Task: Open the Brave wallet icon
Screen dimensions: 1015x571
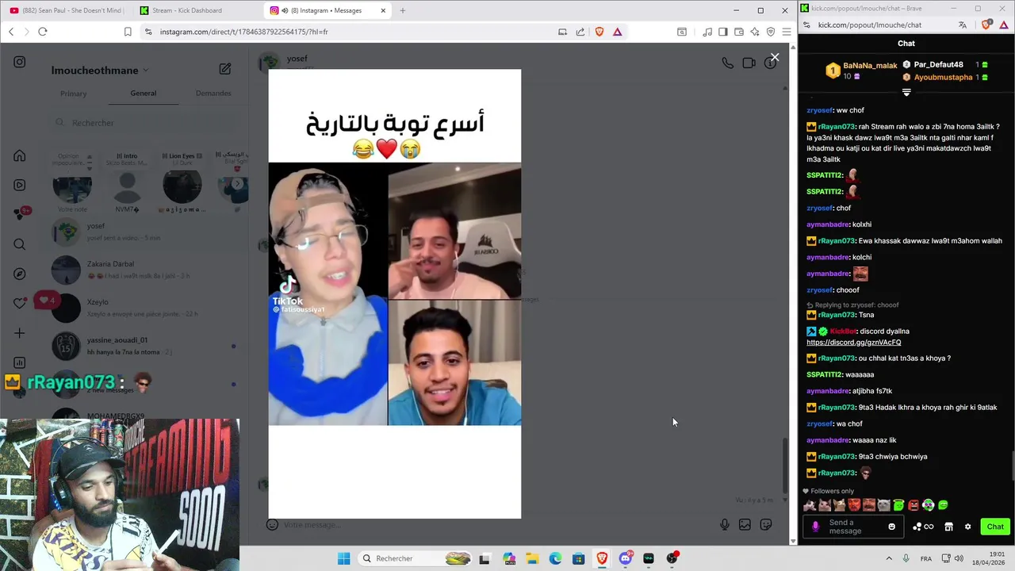Action: 738,32
